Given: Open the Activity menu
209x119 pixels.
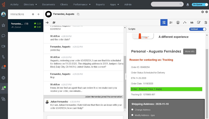Looking at the screenshot, I should click(14, 4).
